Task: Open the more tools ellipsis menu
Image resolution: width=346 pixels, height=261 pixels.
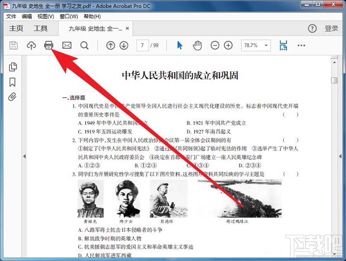Action: coord(301,45)
